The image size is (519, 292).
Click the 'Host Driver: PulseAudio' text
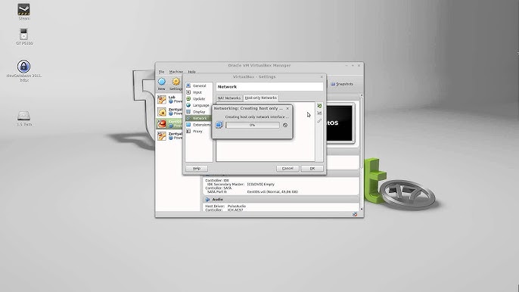pos(225,206)
